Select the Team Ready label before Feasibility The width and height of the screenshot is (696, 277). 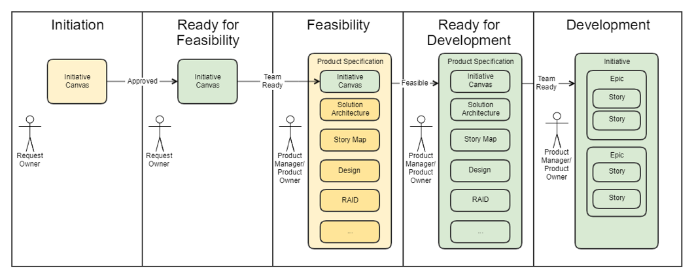273,81
